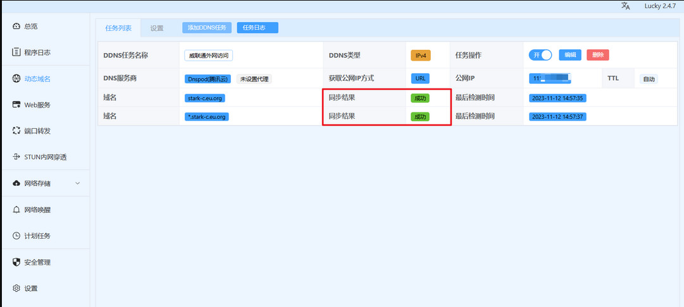The image size is (684, 307).
Task: Click the 网络存储 cloud icon
Action: coord(16,183)
